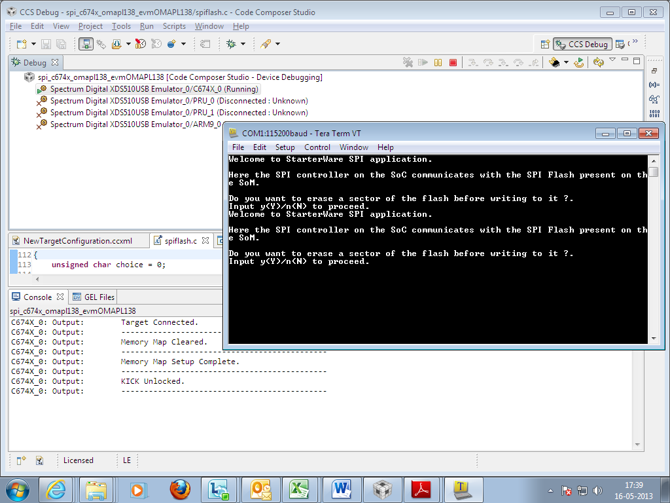Screen dimensions: 670x503
Task: Close the Console view tab
Action: [x=60, y=297]
